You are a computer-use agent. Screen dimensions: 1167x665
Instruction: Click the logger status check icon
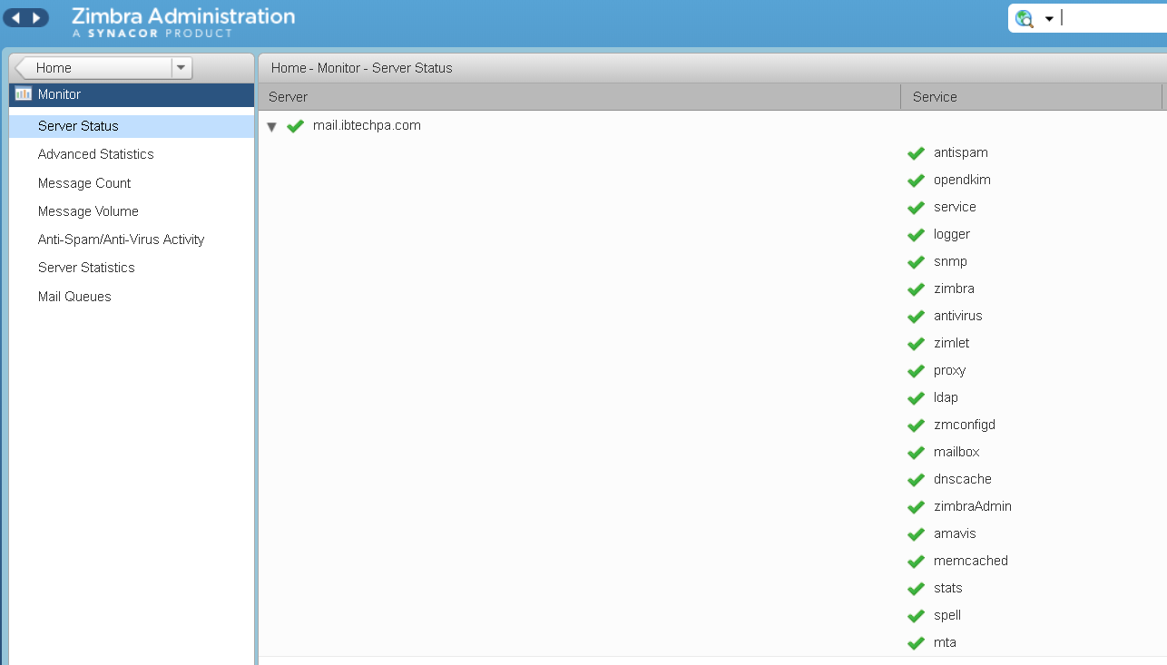(916, 235)
